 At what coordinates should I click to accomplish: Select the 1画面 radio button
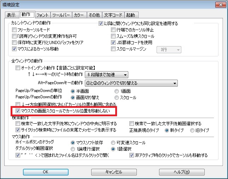117,91
